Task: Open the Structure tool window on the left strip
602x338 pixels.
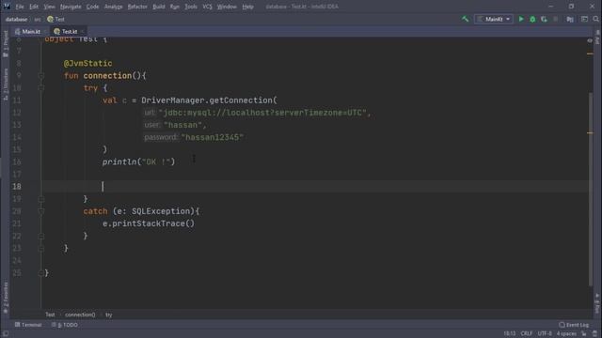Action: pyautogui.click(x=6, y=84)
